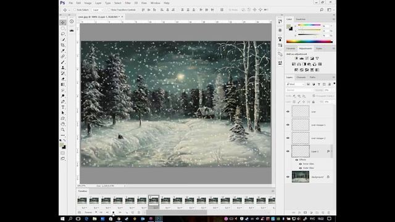Image resolution: width=395 pixels, height=222 pixels.
Task: Hide the Layer 1 layer
Action: (288, 151)
